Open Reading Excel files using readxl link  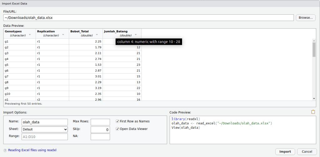point(32,150)
